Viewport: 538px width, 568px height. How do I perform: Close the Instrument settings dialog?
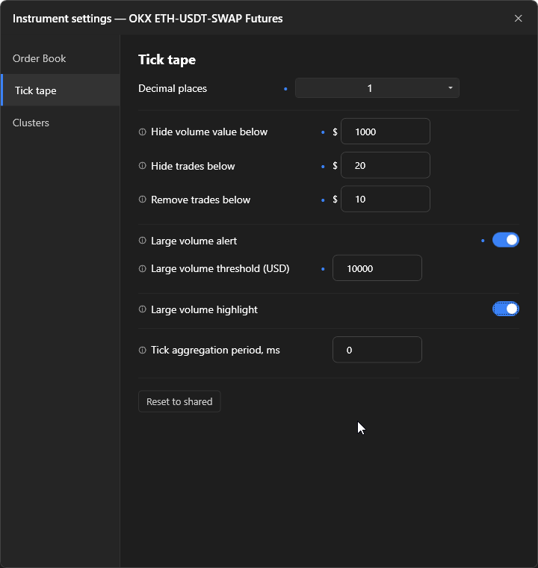tap(518, 19)
